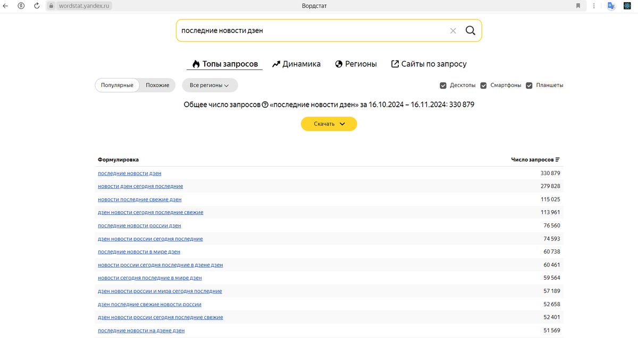The height and width of the screenshot is (338, 638).
Task: Open link дзен последние свежие новости россии
Action: click(x=149, y=305)
